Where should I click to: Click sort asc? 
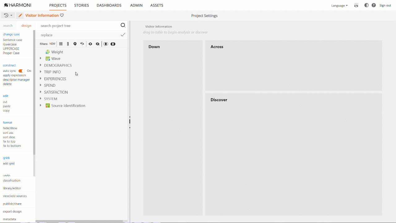point(8,133)
